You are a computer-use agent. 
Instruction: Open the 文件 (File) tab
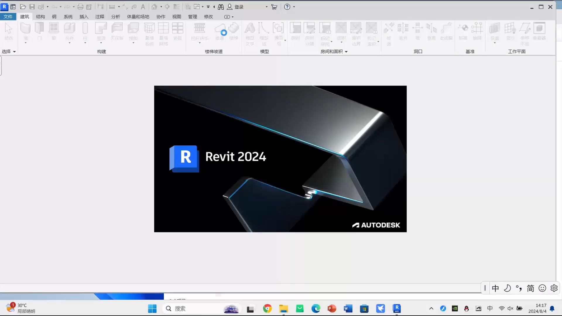tap(8, 17)
